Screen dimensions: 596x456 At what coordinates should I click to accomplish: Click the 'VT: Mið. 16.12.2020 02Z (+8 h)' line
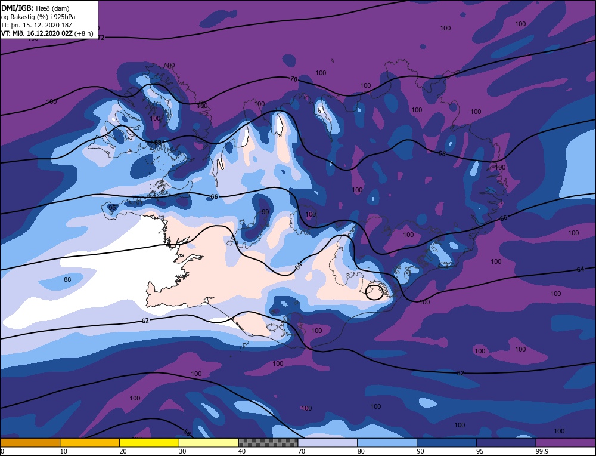pos(47,33)
